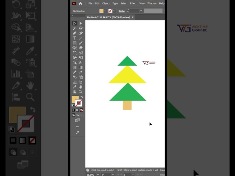Select the Column Graph tool
The width and height of the screenshot is (235, 176).
coord(75,82)
